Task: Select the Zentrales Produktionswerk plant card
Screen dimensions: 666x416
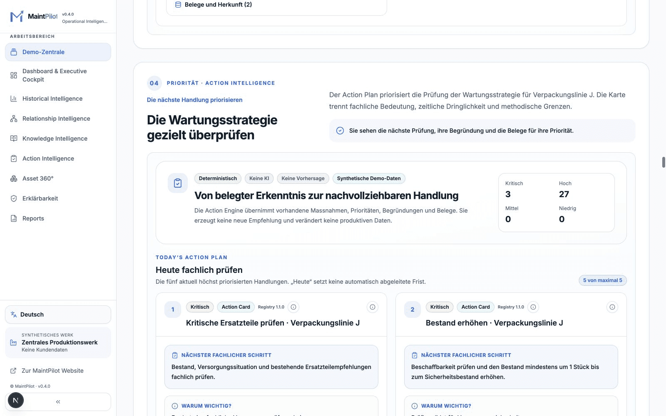Action: click(x=58, y=342)
